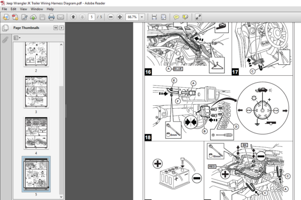The image size is (301, 200).
Task: Select the page 3 thumbnail
Action: (36, 91)
